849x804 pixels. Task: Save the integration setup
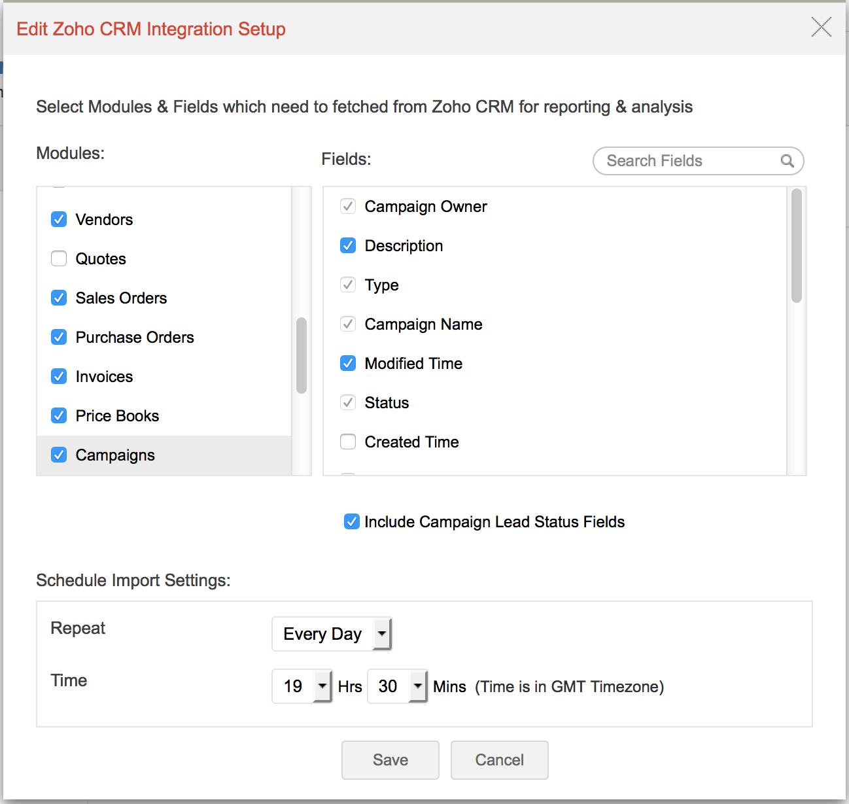[x=390, y=760]
